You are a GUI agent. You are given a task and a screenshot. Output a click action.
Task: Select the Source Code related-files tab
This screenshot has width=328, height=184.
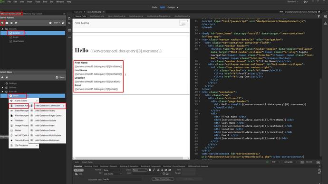pos(80,16)
